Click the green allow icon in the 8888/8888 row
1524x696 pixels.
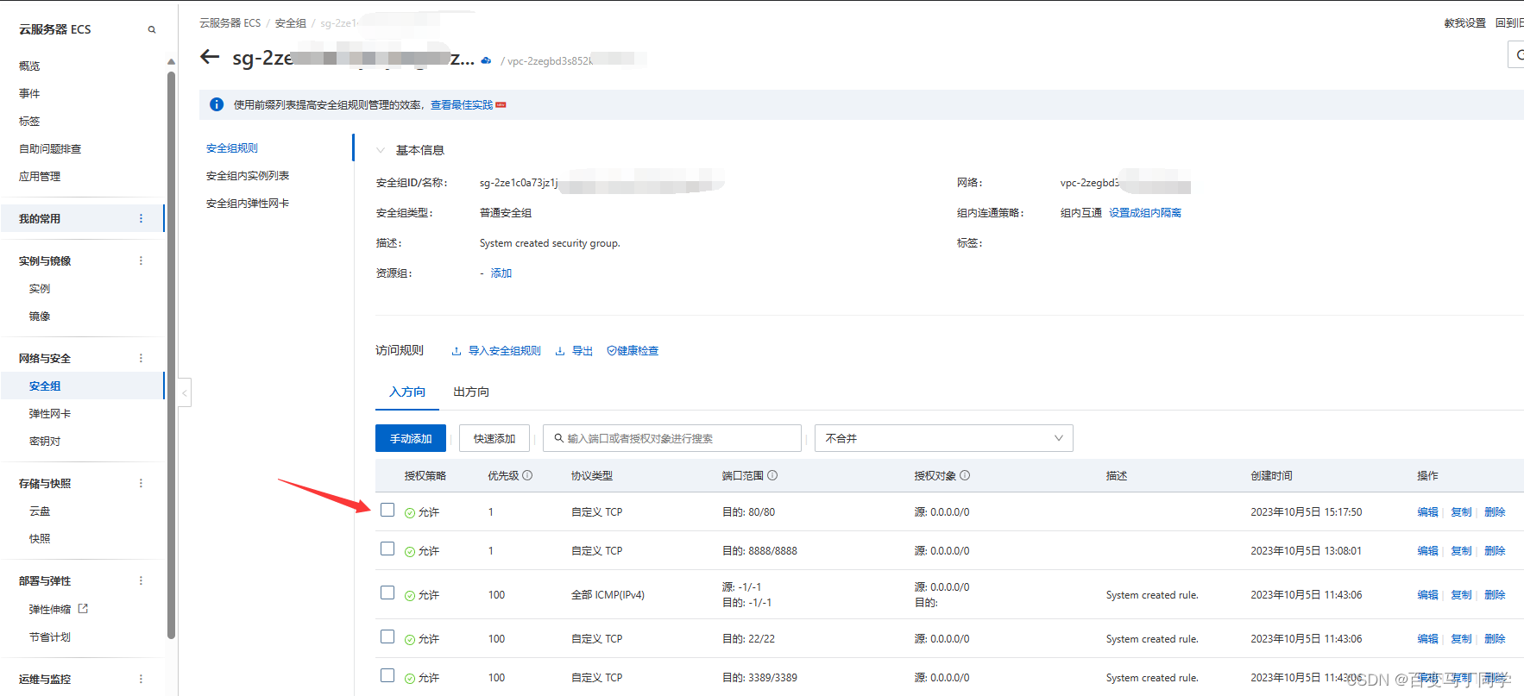click(x=410, y=551)
